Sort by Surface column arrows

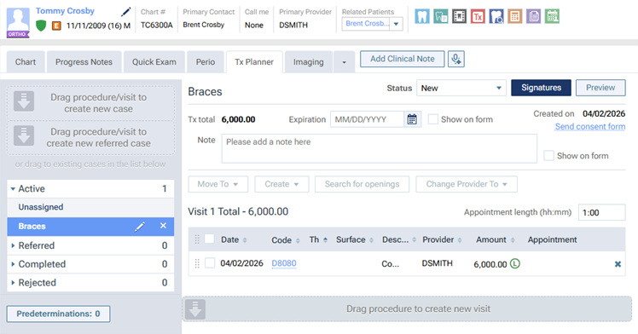pyautogui.click(x=371, y=240)
